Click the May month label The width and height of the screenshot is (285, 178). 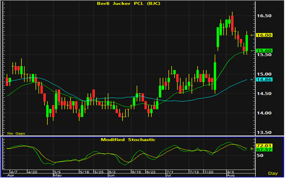coord(58,176)
